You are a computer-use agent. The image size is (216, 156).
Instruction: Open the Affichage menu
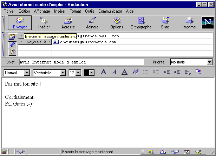tap(42, 11)
